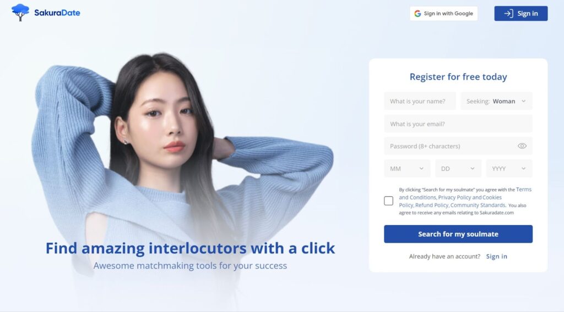Toggle password visibility eye icon

522,146
